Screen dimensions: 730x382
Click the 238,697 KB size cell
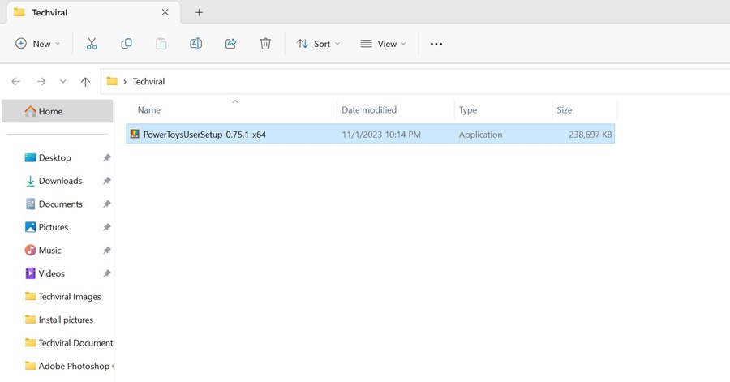click(x=590, y=135)
